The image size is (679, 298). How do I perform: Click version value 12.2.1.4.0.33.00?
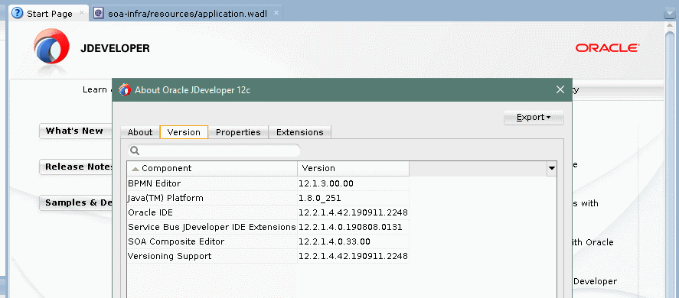tap(335, 241)
